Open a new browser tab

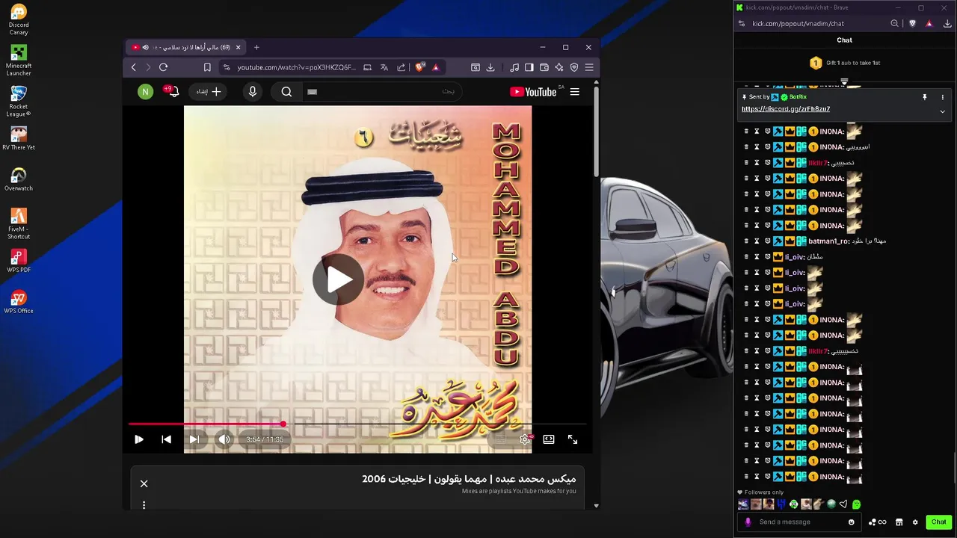tap(256, 47)
